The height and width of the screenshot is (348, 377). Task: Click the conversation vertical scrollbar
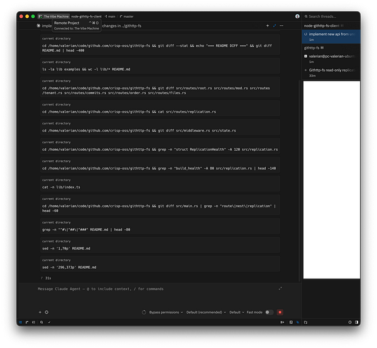[299, 180]
